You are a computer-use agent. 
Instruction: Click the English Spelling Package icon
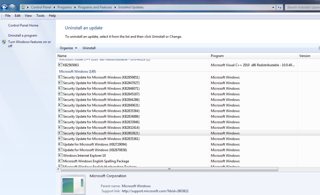pyautogui.click(x=60, y=161)
